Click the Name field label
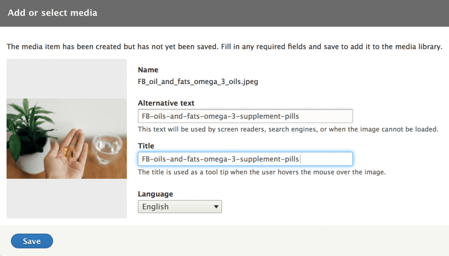Screen dimensions: 449x256 click(x=148, y=70)
